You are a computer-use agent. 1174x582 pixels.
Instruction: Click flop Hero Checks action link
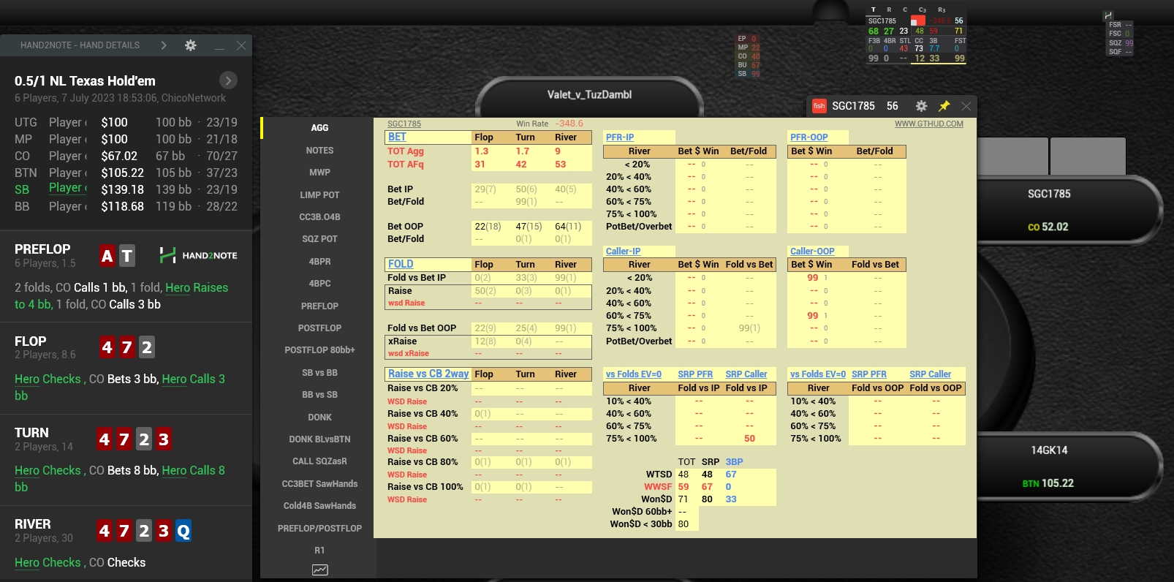(x=48, y=379)
